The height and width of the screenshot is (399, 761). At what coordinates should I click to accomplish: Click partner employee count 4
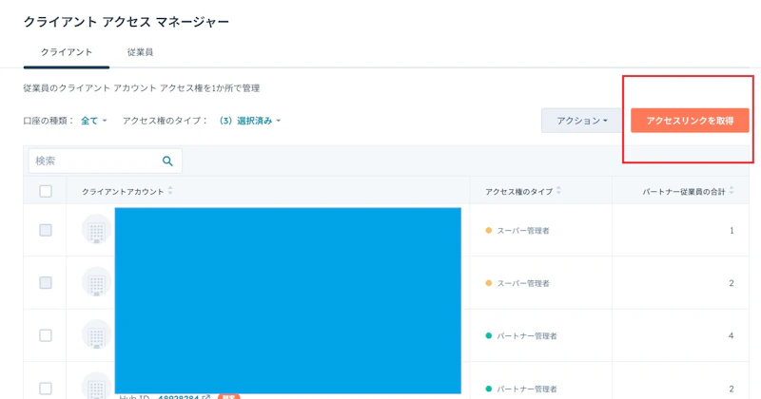pos(731,335)
